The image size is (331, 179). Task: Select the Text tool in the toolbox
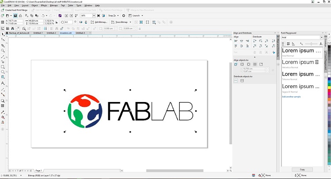click(3, 83)
